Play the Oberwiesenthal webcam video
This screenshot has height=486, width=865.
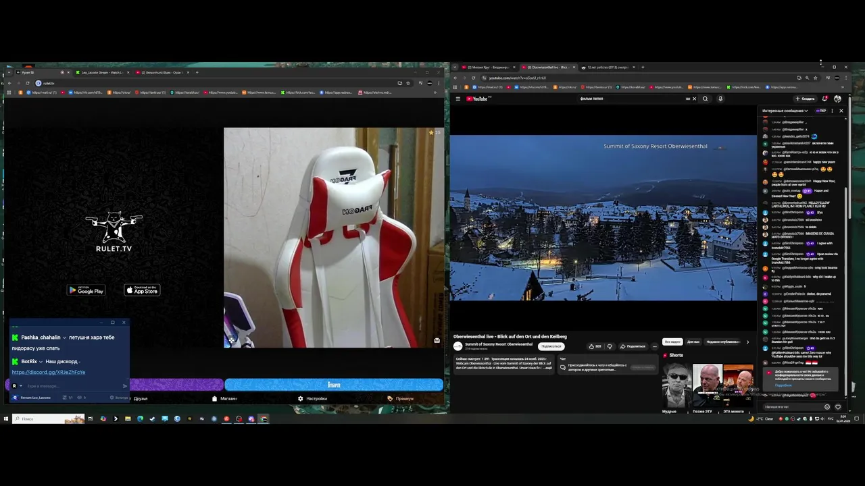603,218
